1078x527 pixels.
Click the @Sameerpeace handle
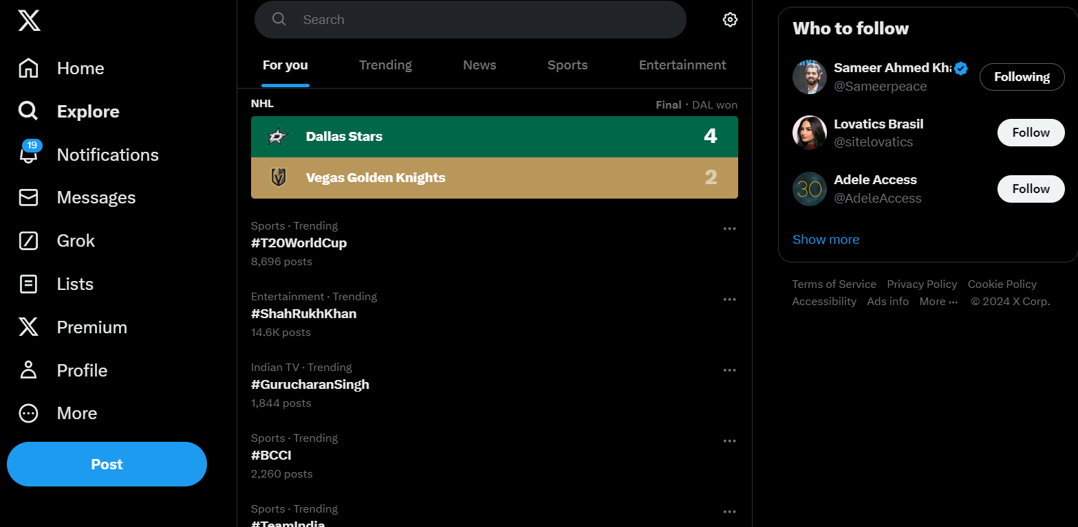click(x=880, y=87)
